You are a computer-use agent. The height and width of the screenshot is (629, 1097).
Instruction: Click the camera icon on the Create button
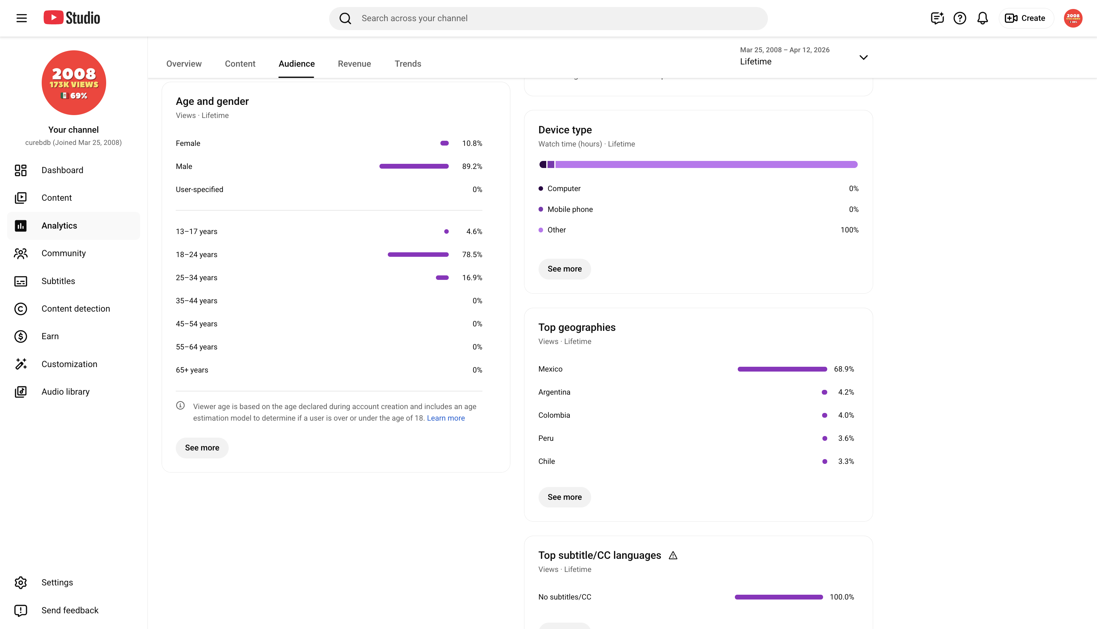1010,18
